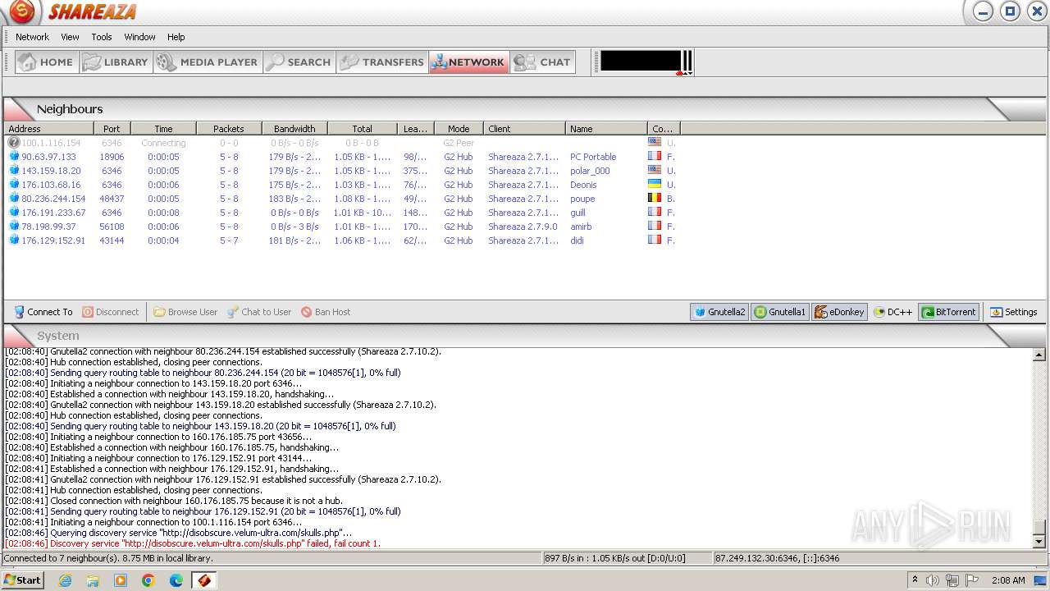Click the Shareaza logo icon
The image size is (1050, 591).
click(x=22, y=11)
